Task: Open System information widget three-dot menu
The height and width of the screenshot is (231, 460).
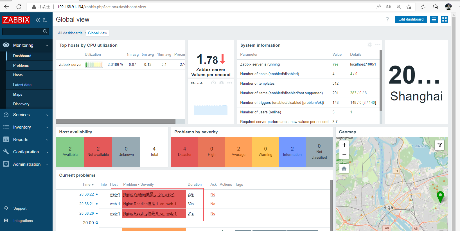Action: tap(378, 44)
